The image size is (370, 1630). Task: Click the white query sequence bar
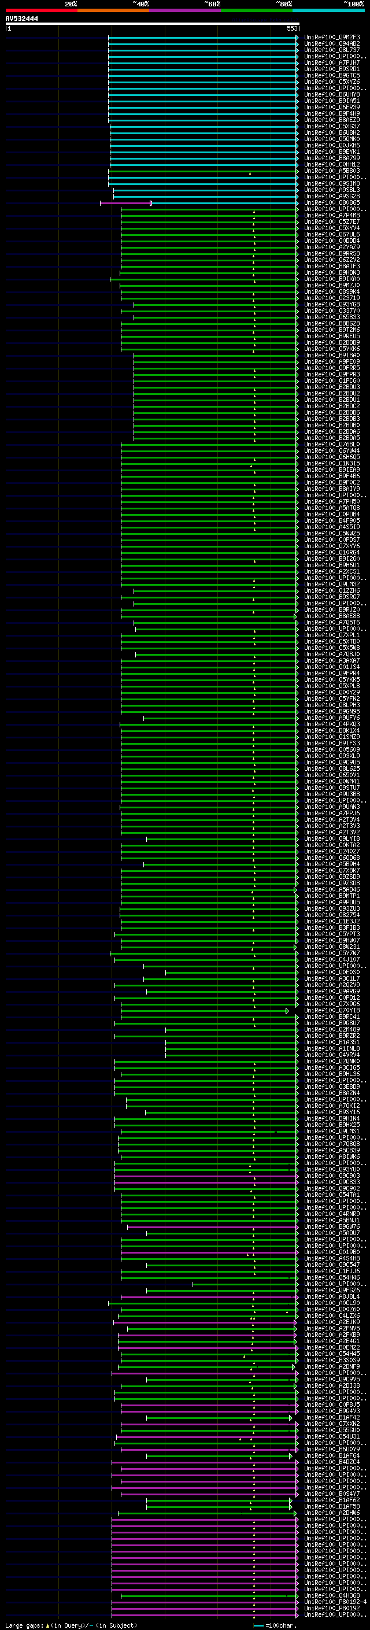point(153,23)
